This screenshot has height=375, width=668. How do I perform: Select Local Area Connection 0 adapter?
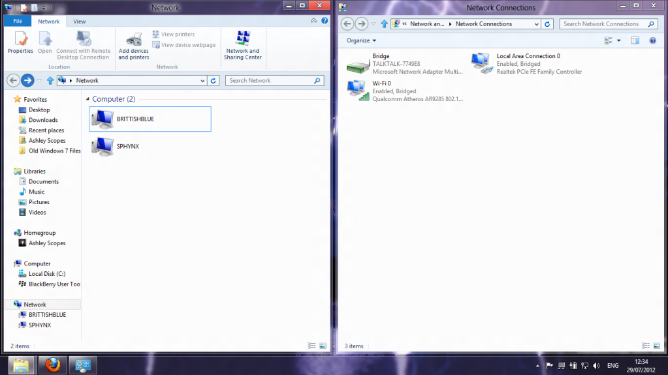tap(482, 64)
